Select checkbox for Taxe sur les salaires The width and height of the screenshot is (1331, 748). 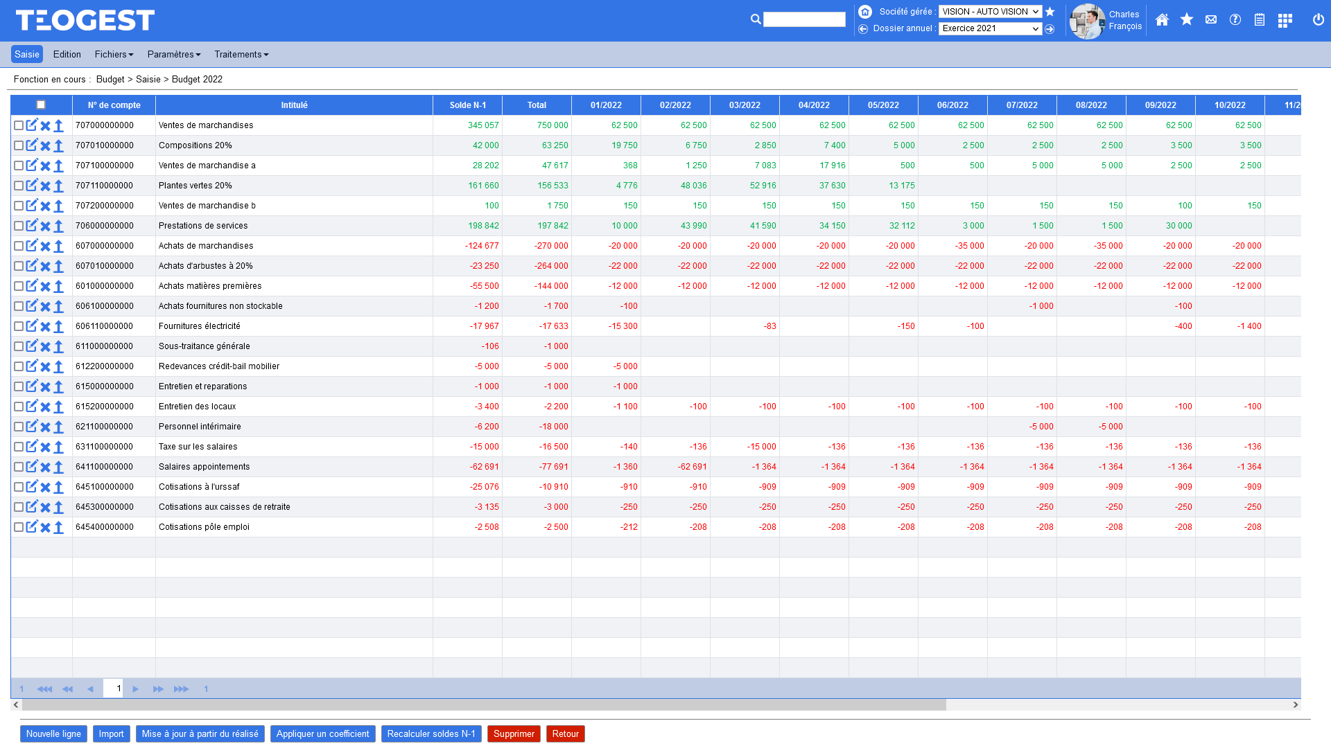[19, 447]
